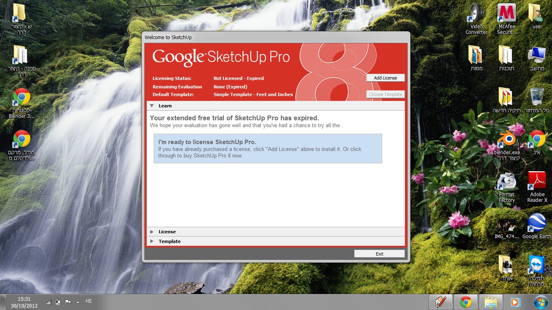The height and width of the screenshot is (310, 552).
Task: Select the Format Factory desktop icon
Action: 507,188
